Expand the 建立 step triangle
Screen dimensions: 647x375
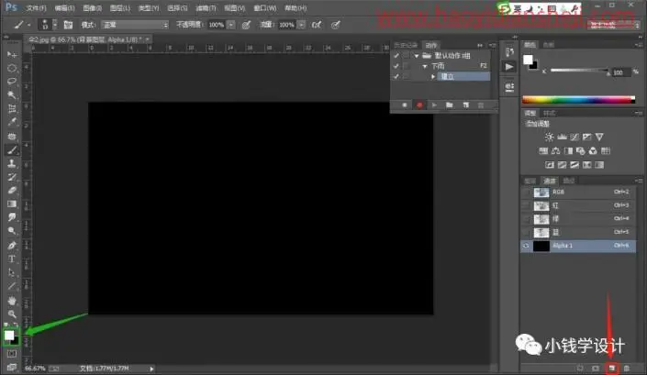(433, 77)
